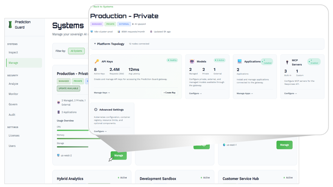Screen dimensions: 333x187
Task: Click the laptop icon beside Applications
Action: pyautogui.click(x=240, y=62)
